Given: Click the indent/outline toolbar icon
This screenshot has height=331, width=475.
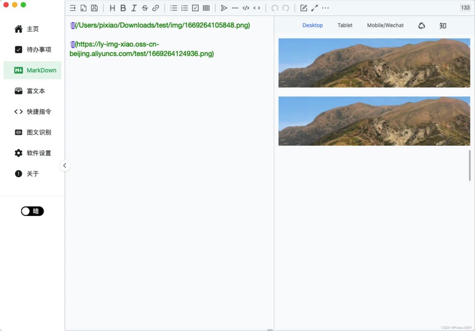Looking at the screenshot, I should pos(73,8).
